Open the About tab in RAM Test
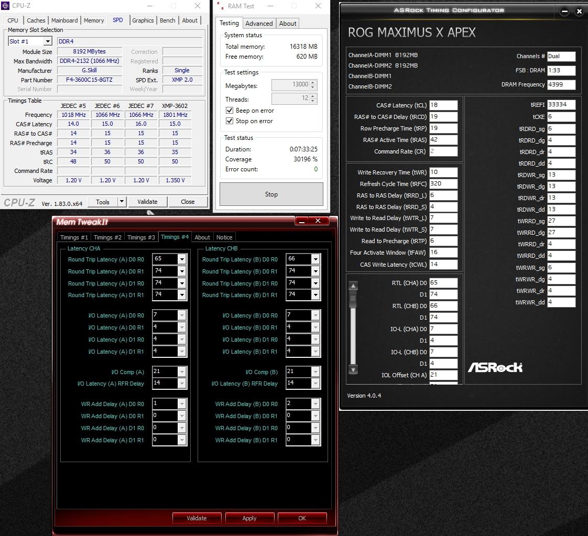This screenshot has width=588, height=536. (288, 23)
